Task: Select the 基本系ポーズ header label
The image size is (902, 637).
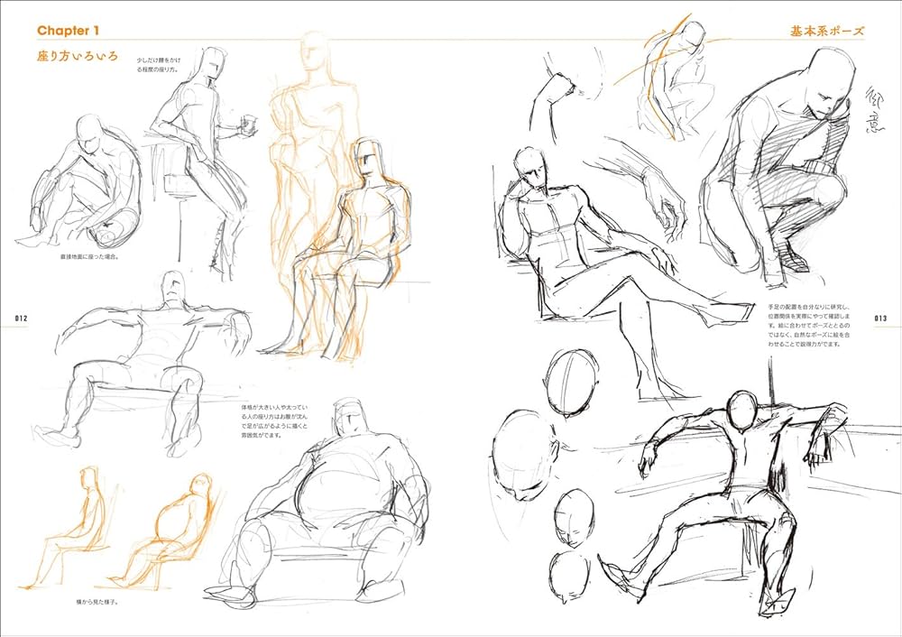Action: coord(829,32)
